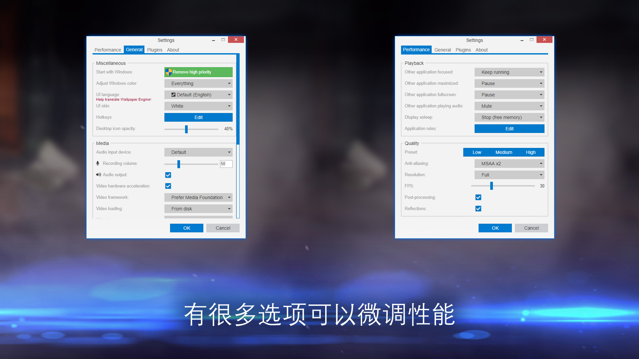Screen dimensions: 639x359
Task: Click the microphone recording volume icon
Action: (x=98, y=163)
